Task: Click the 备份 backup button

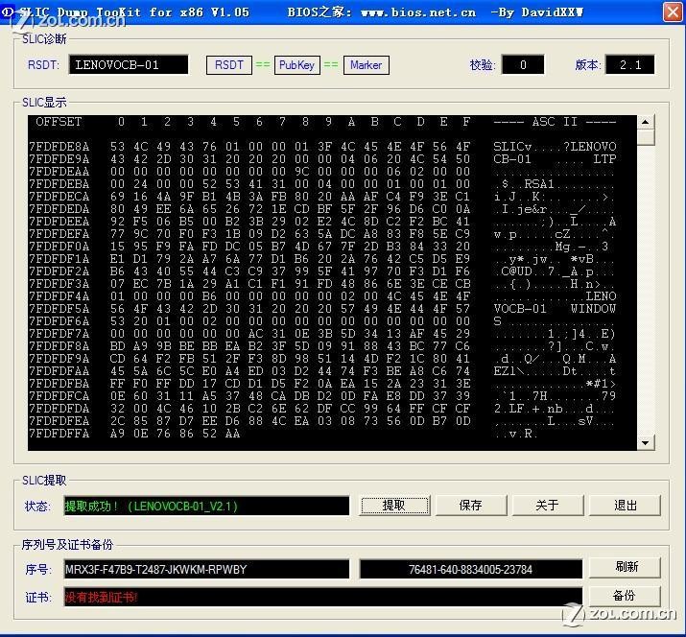Action: (x=626, y=596)
